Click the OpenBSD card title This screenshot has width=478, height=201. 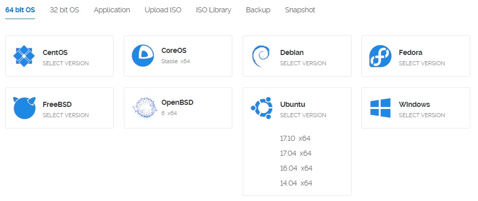point(177,102)
